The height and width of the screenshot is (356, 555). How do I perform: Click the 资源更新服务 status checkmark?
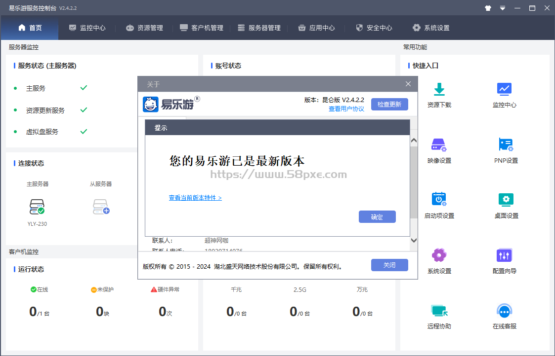[84, 110]
